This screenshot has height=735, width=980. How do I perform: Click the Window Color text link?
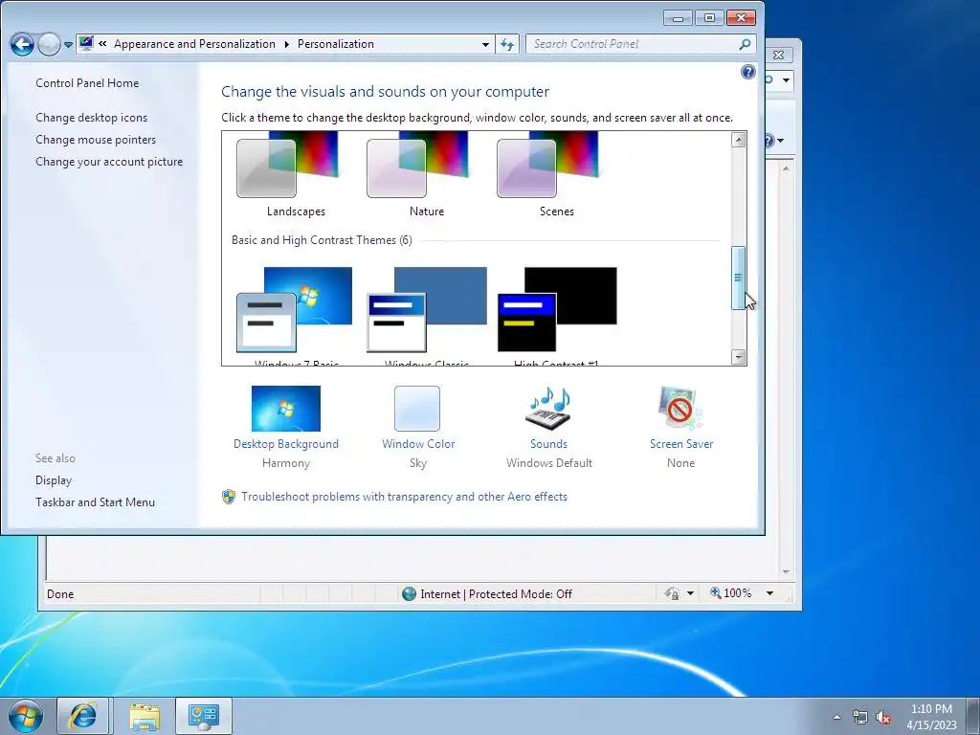pyautogui.click(x=418, y=444)
